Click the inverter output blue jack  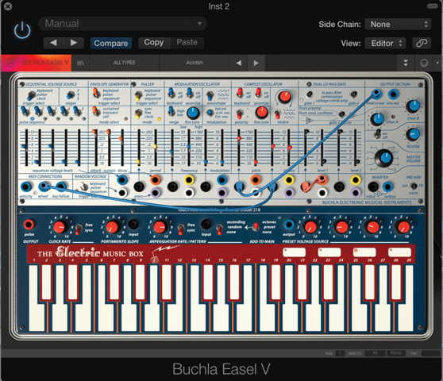click(x=387, y=187)
